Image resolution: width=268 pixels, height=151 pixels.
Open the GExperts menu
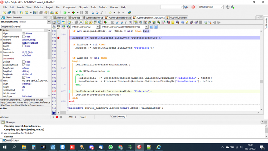pyautogui.click(x=83, y=7)
